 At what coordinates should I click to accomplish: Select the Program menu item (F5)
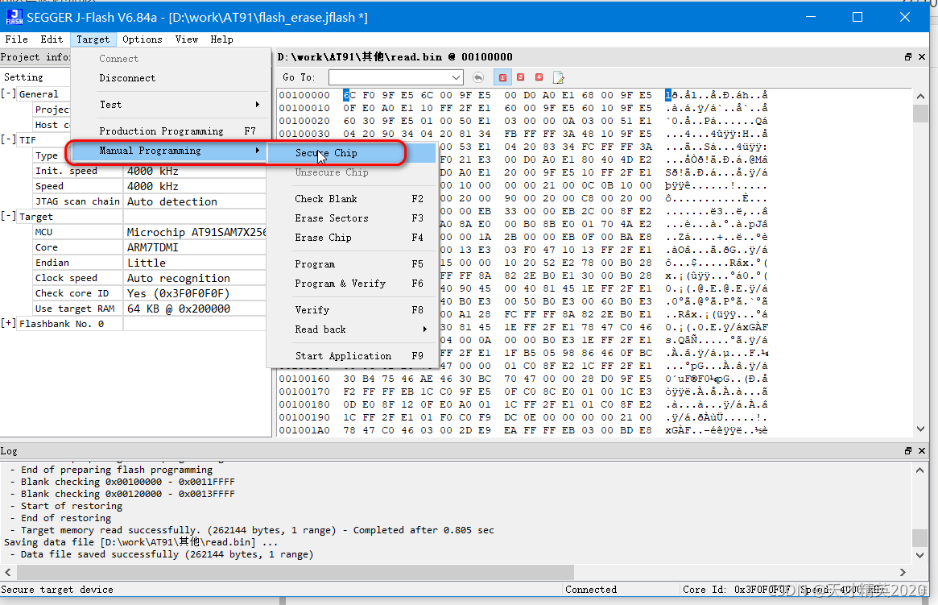(353, 264)
